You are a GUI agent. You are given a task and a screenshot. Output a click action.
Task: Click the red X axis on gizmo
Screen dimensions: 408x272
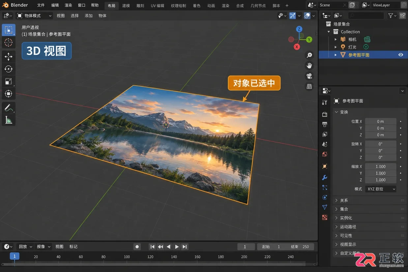point(297,47)
